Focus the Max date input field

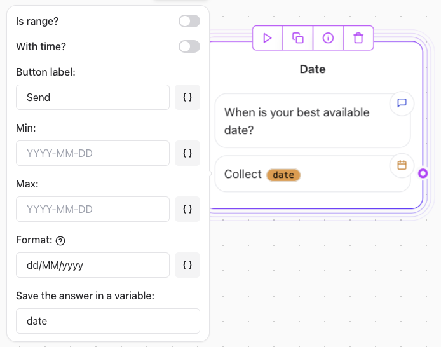point(93,209)
